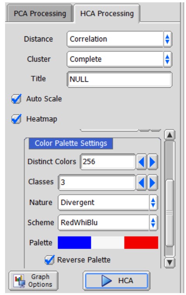Screen dimensions: 186x295
Task: Click the play triangle on the HCA button
Action: tap(107, 281)
